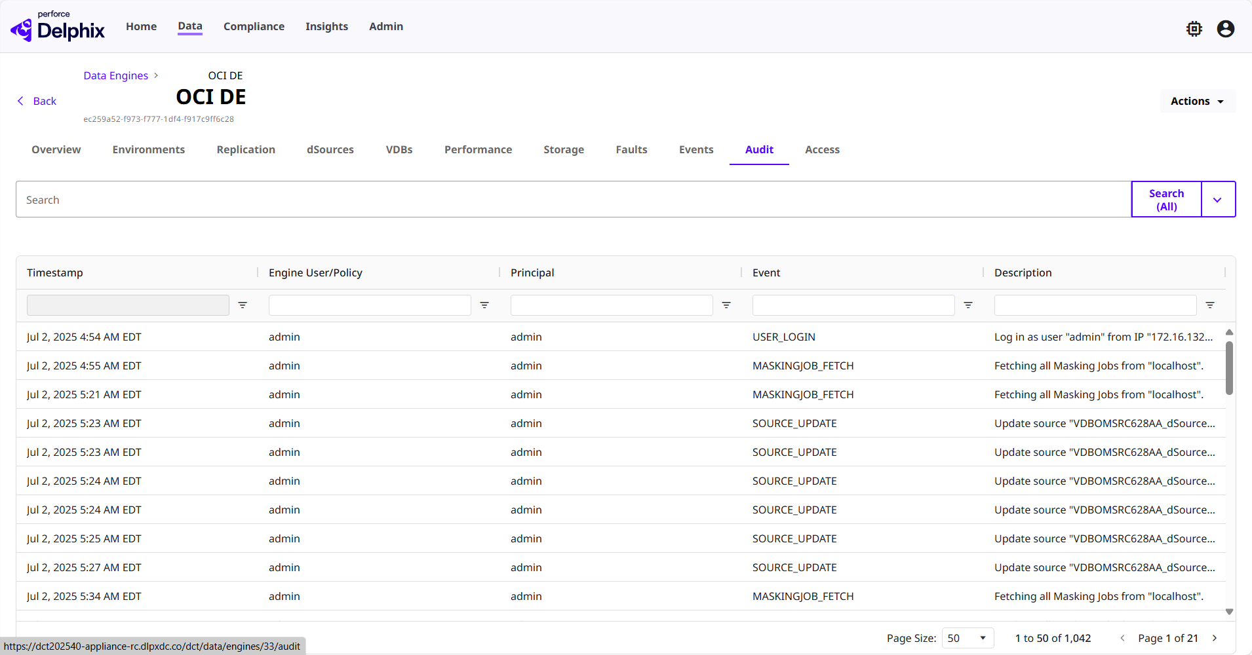Select the USER_LOGIN event cell
The width and height of the screenshot is (1252, 655).
784,337
